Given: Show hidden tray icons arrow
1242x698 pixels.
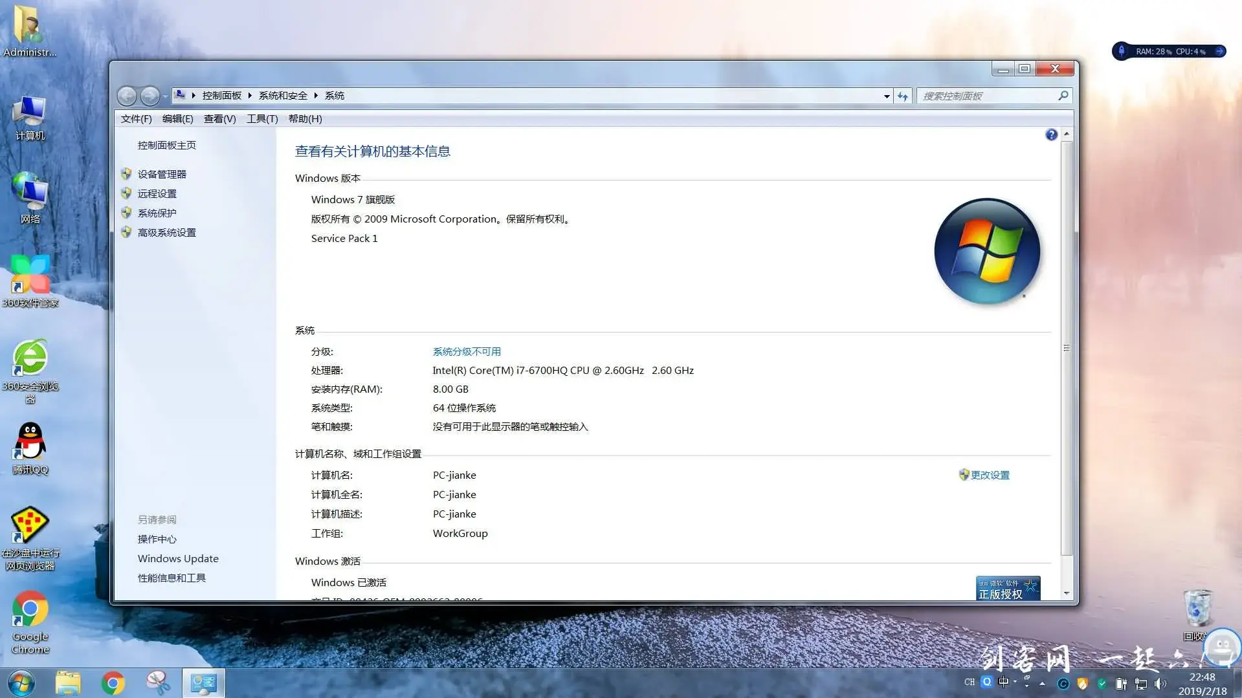Looking at the screenshot, I should (x=1042, y=683).
